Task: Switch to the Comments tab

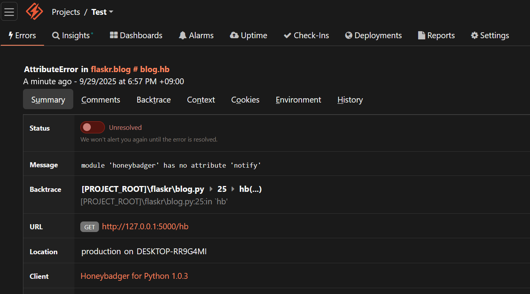Action: [101, 99]
